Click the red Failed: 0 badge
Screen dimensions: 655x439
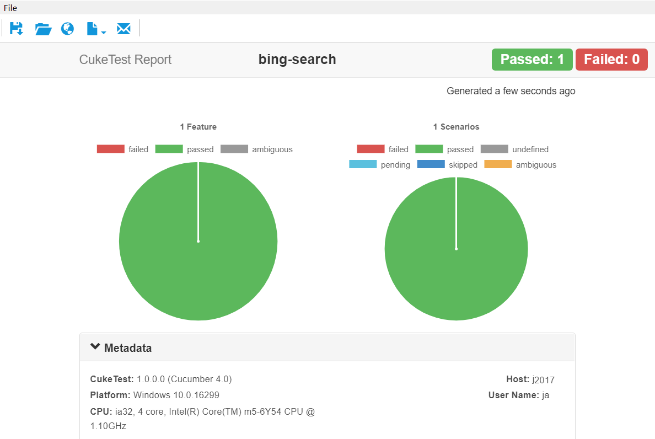(611, 60)
